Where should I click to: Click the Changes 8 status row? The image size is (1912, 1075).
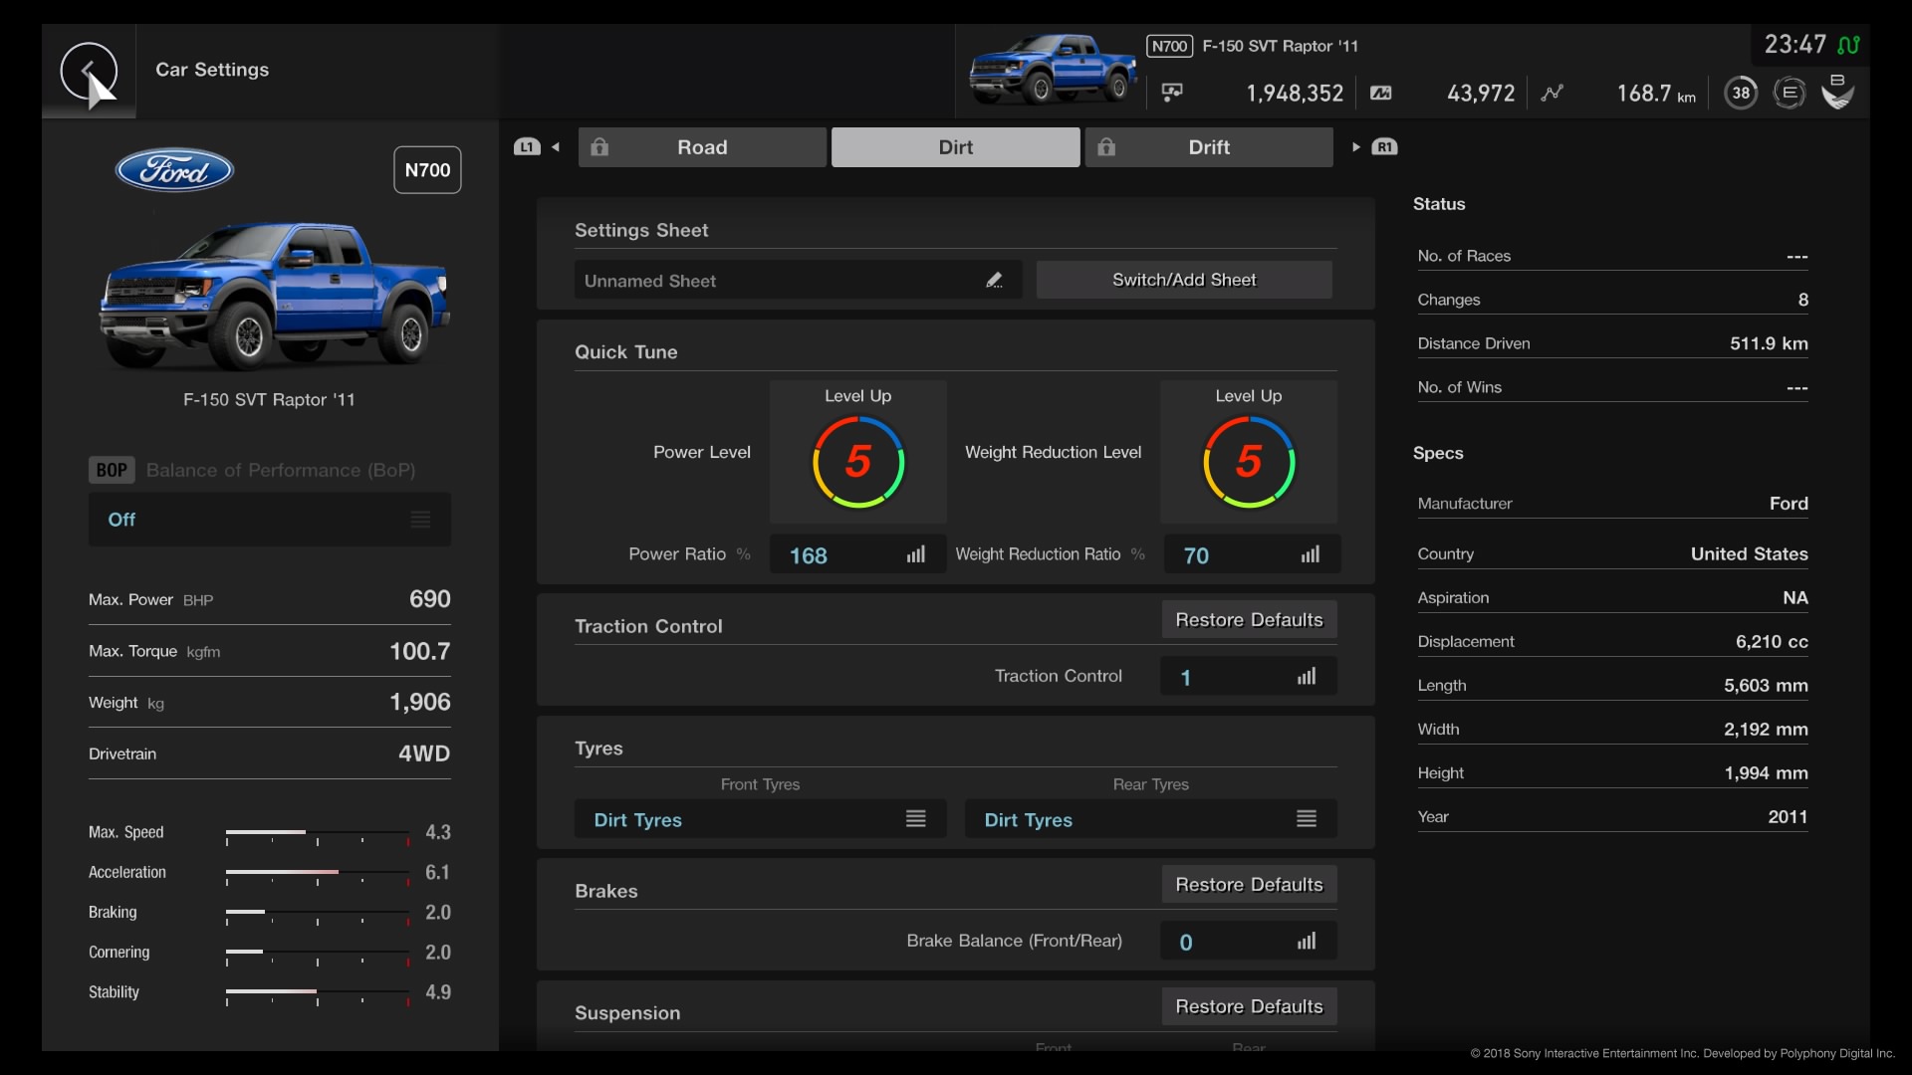[x=1612, y=300]
